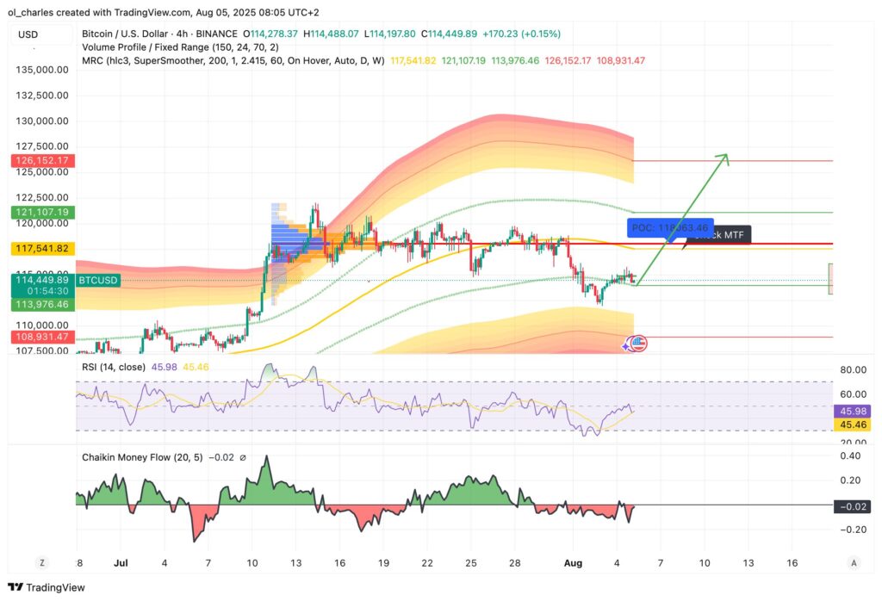Click the 0.40 Chaikin scale value
This screenshot has height=601, width=882.
click(x=849, y=456)
